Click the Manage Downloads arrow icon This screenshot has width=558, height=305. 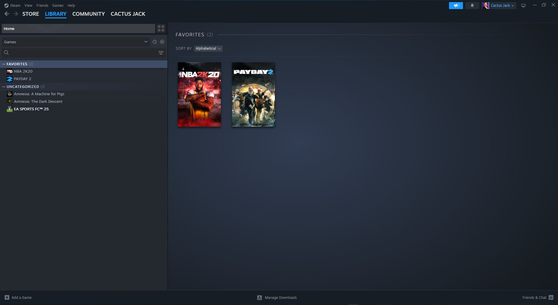click(259, 298)
